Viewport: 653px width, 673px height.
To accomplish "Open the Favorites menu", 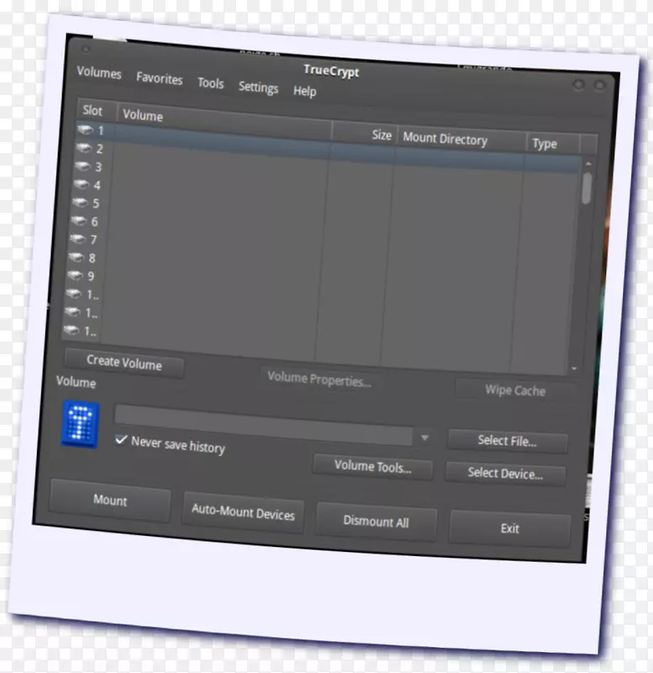I will point(160,78).
